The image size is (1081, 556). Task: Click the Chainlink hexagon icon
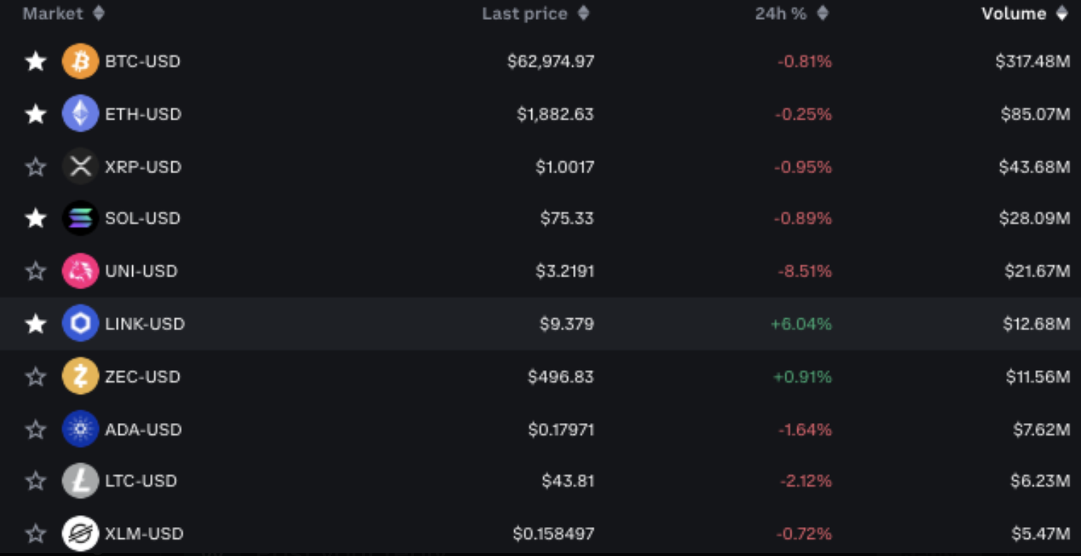pyautogui.click(x=80, y=324)
